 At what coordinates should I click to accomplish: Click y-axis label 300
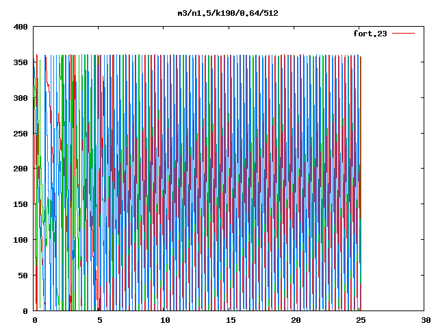21,98
